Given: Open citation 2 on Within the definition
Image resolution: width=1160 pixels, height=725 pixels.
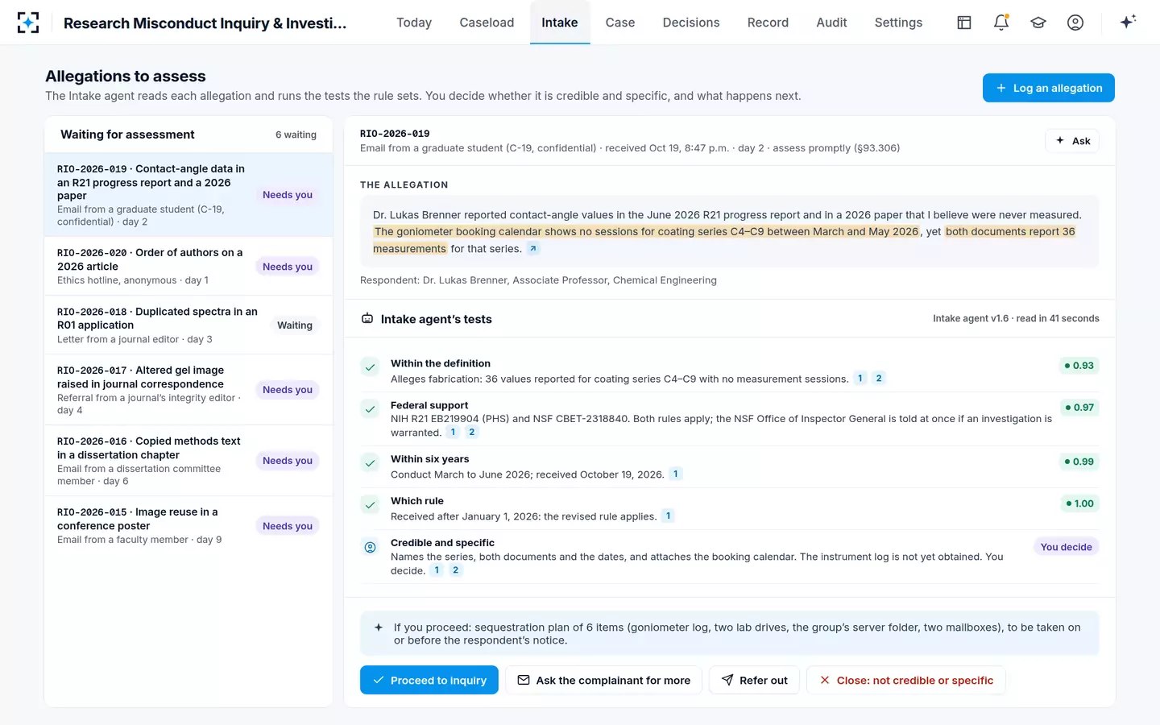Looking at the screenshot, I should [879, 378].
